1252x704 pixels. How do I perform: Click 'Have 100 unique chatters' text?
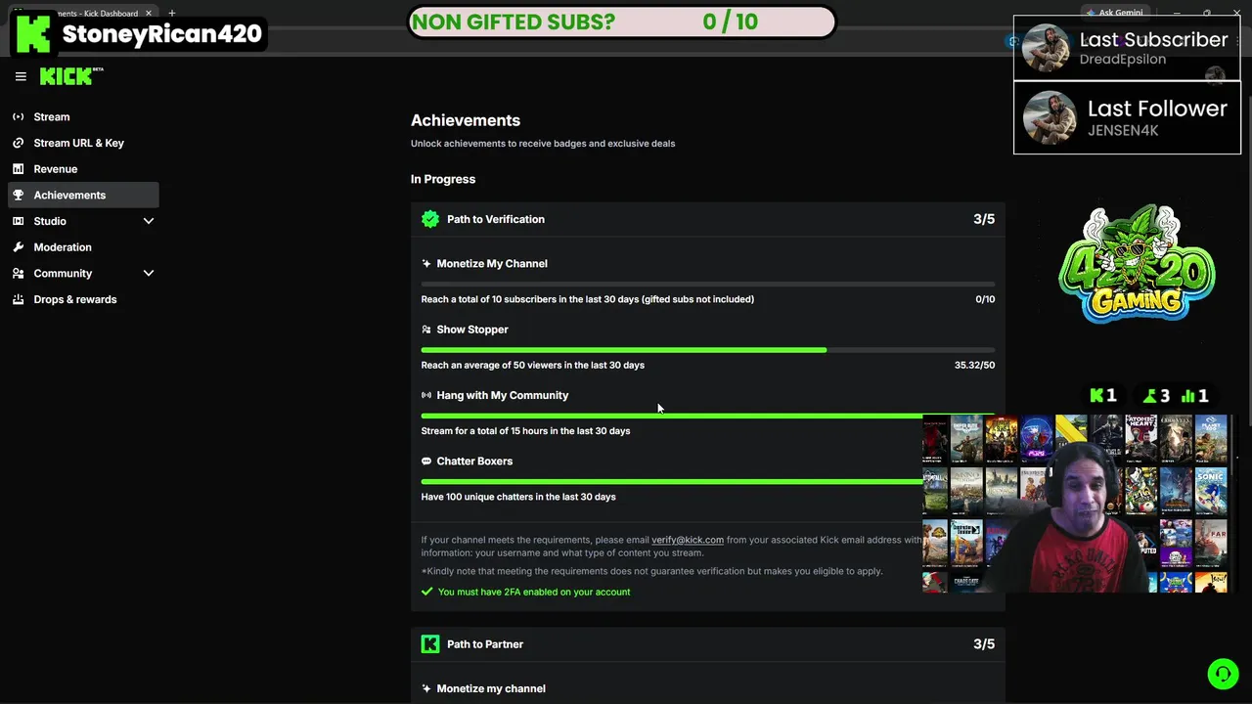pyautogui.click(x=518, y=497)
